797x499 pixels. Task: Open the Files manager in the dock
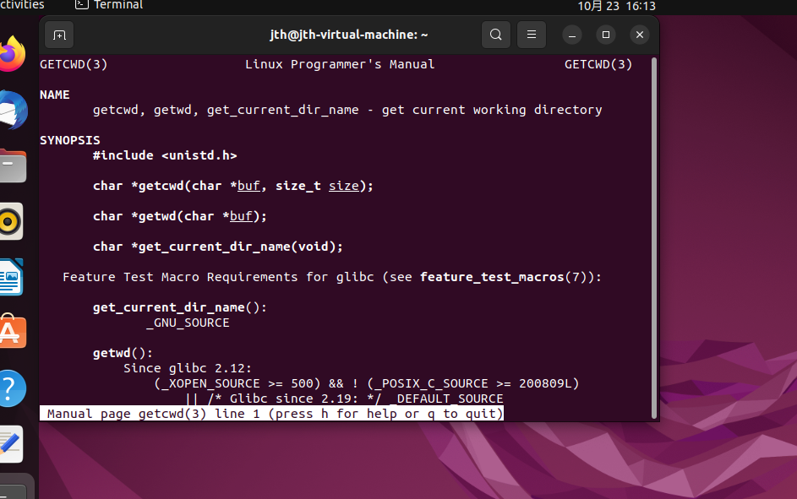pos(12,166)
